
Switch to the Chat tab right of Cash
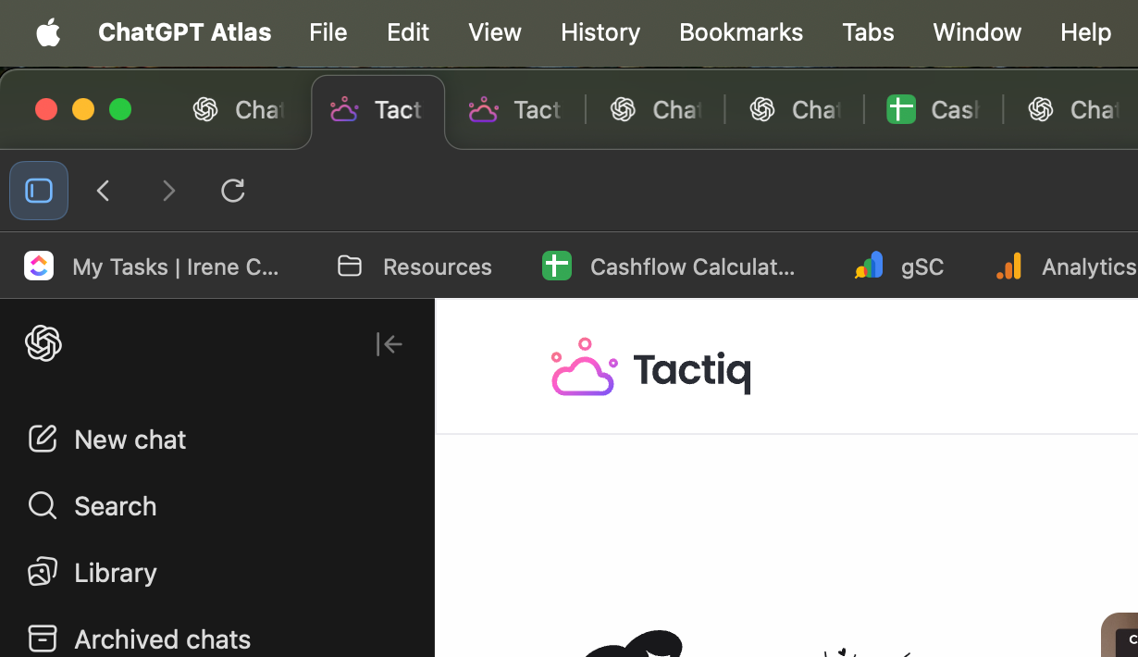(1073, 110)
